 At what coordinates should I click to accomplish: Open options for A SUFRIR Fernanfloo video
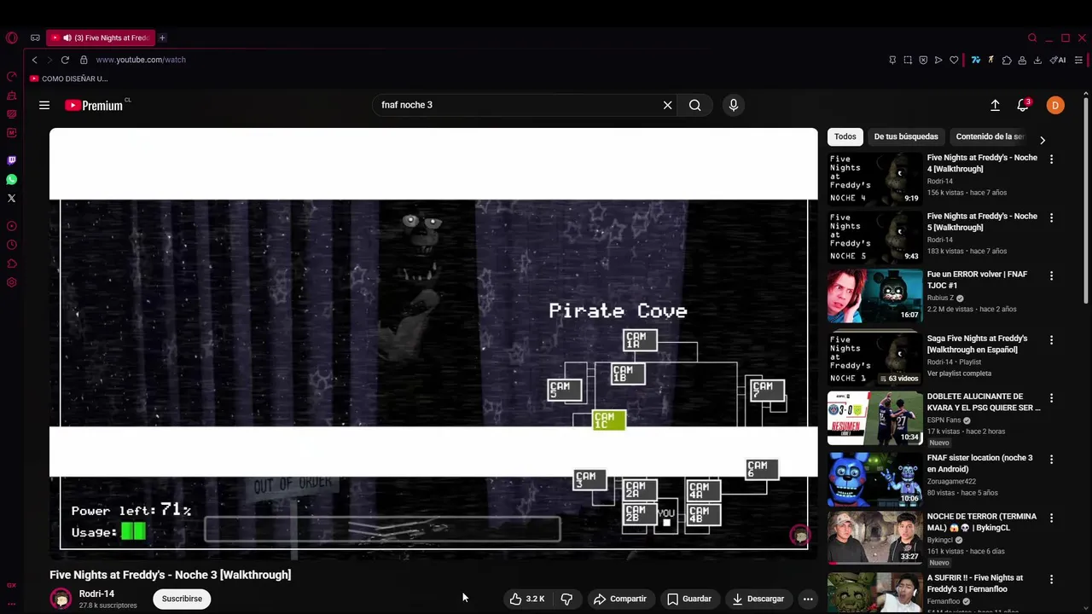pos(1051,580)
